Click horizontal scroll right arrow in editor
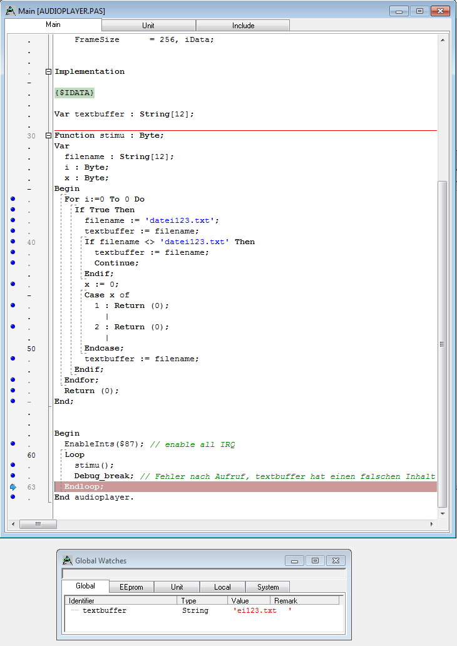 [x=432, y=524]
